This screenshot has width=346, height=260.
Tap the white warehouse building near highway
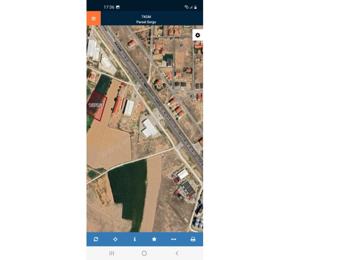click(x=150, y=128)
